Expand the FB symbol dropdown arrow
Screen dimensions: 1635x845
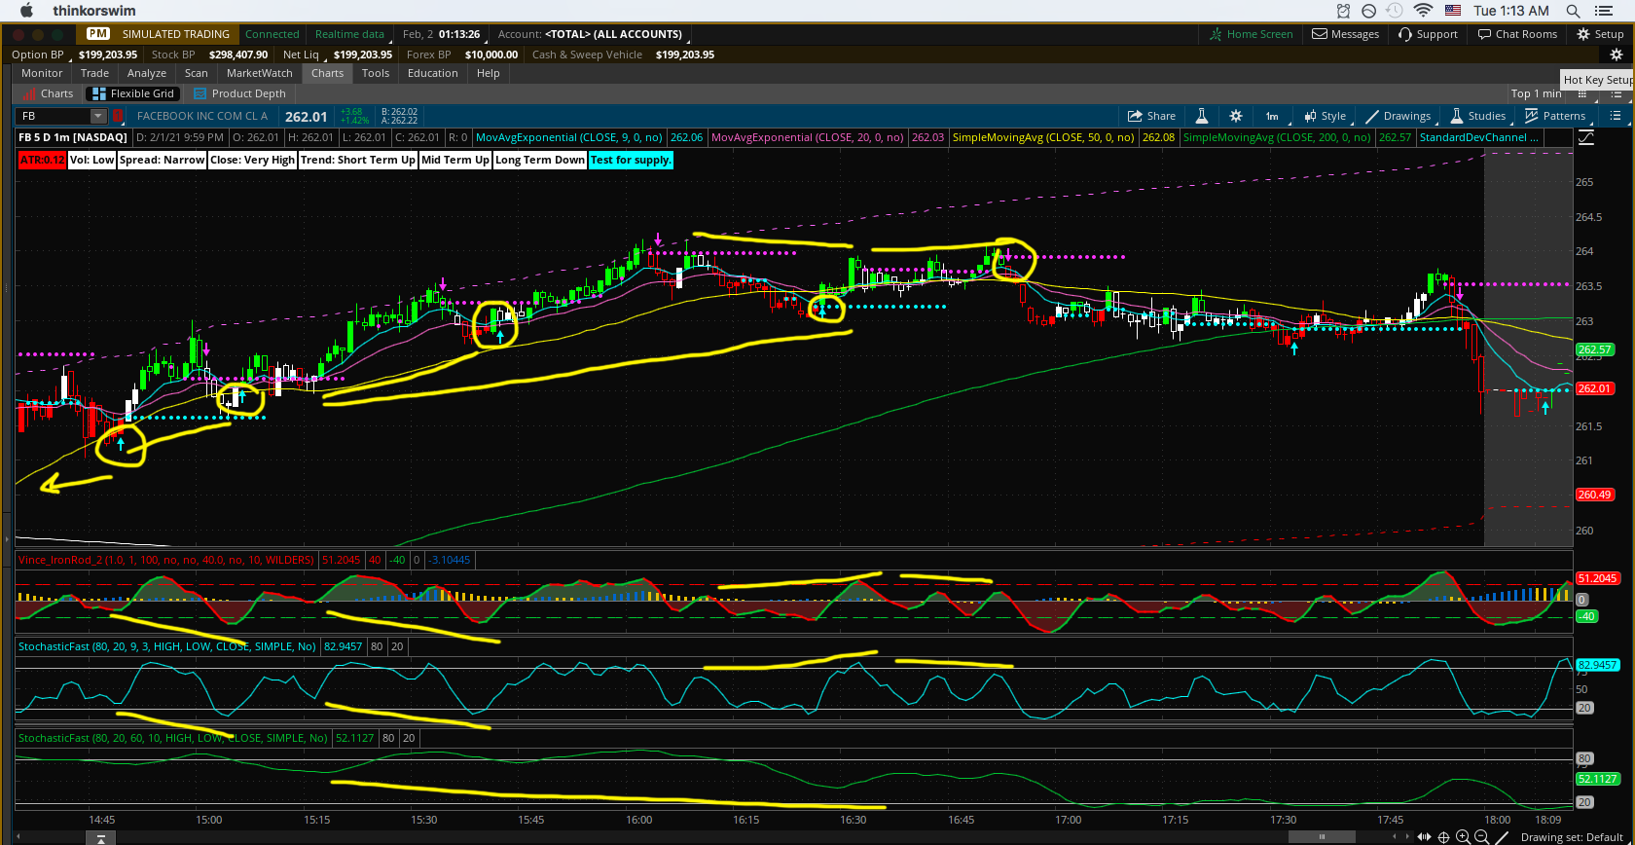[98, 116]
